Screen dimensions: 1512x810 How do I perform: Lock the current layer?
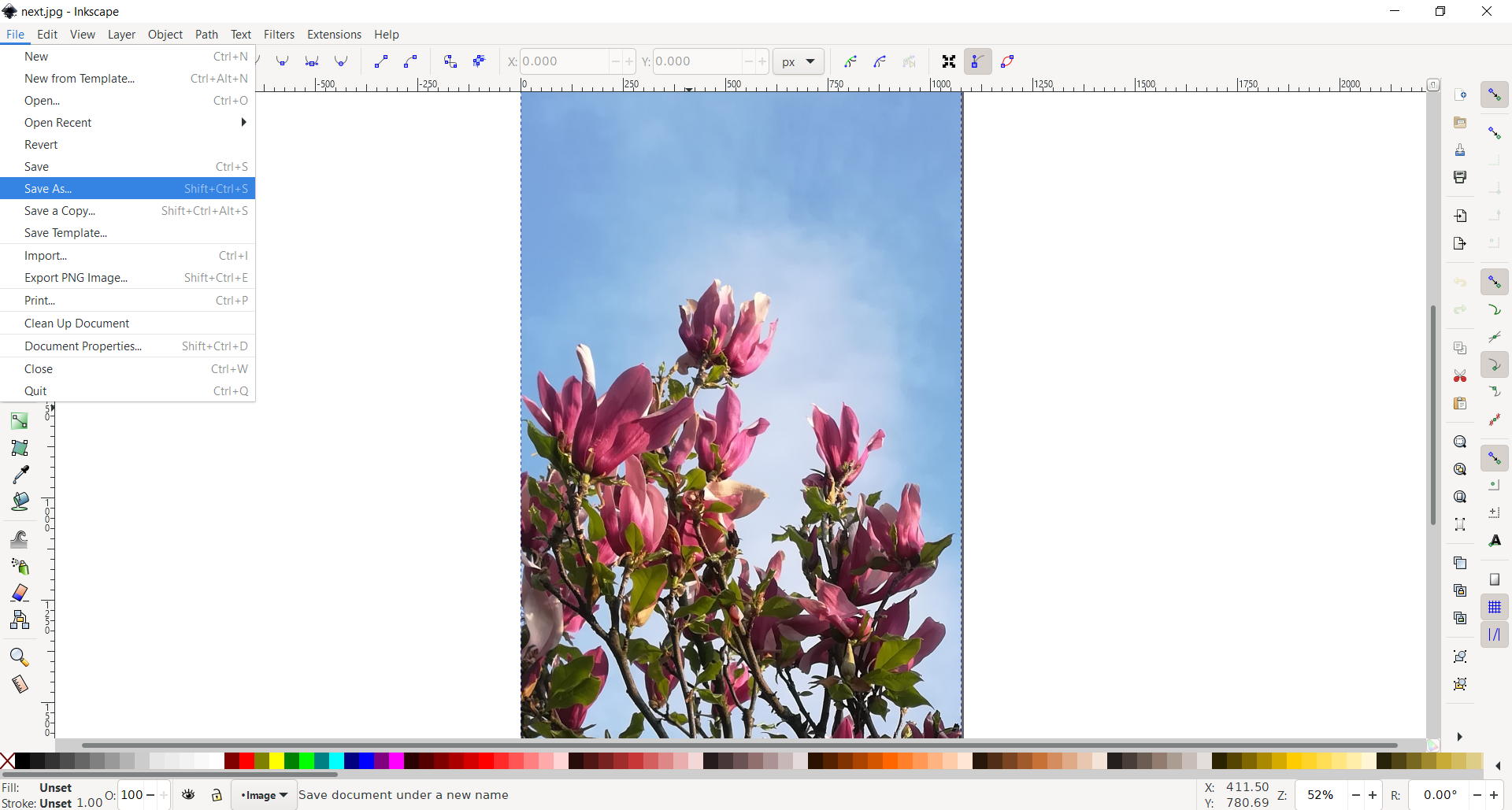(216, 795)
